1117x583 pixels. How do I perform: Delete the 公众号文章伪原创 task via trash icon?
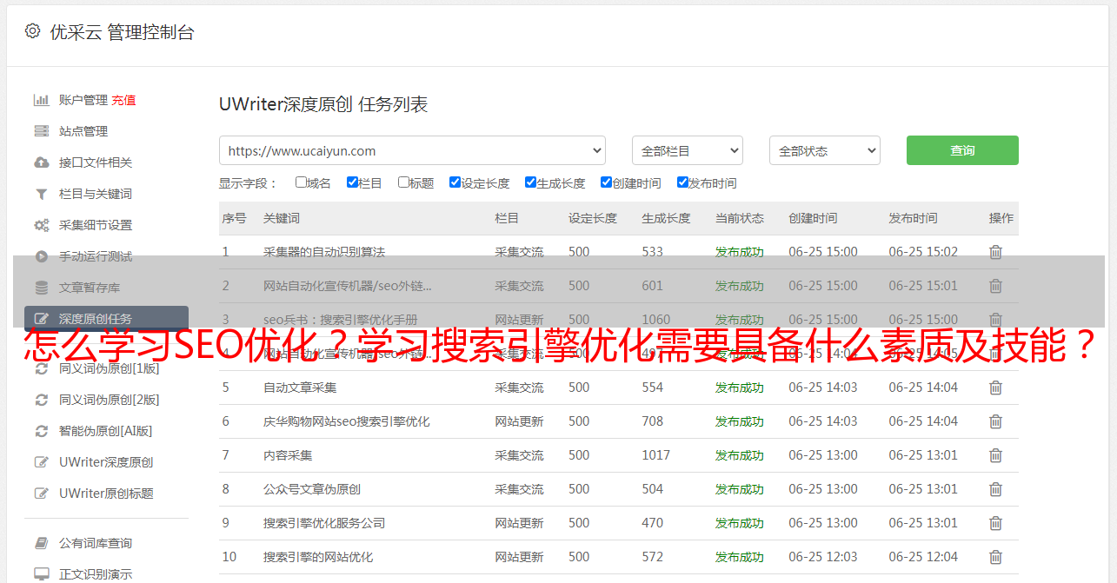[995, 489]
